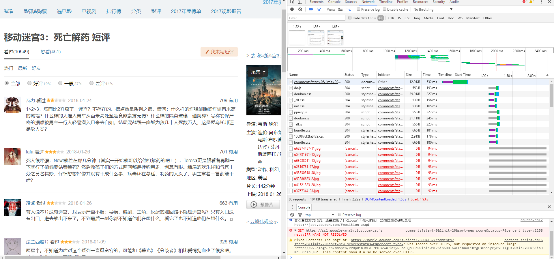
Task: Open the No throttling dropdown
Action: [433, 10]
